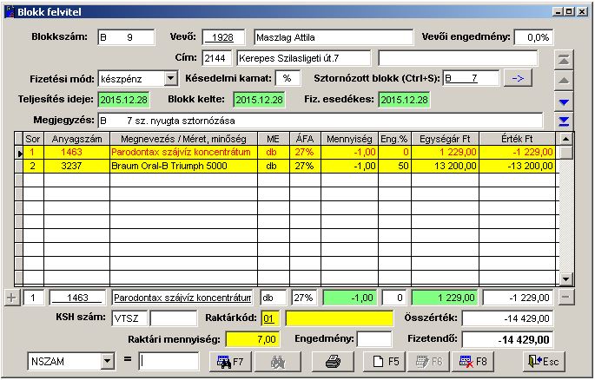Jump to first record navigation arrow

[564, 60]
